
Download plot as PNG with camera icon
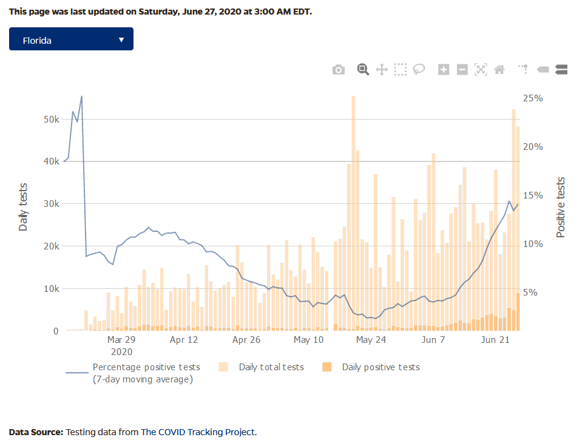tap(339, 70)
